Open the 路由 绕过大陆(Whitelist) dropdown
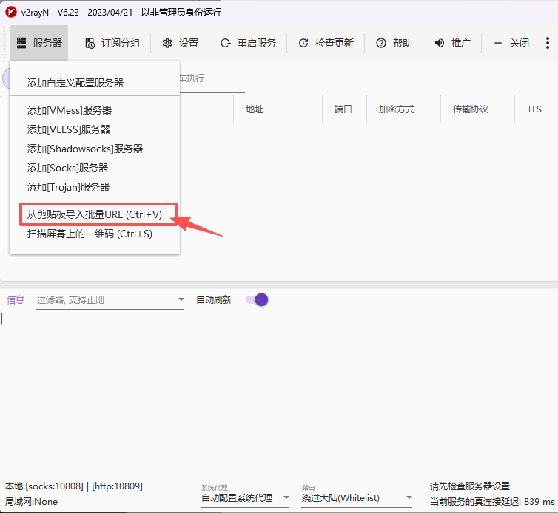The image size is (558, 513). click(x=357, y=498)
